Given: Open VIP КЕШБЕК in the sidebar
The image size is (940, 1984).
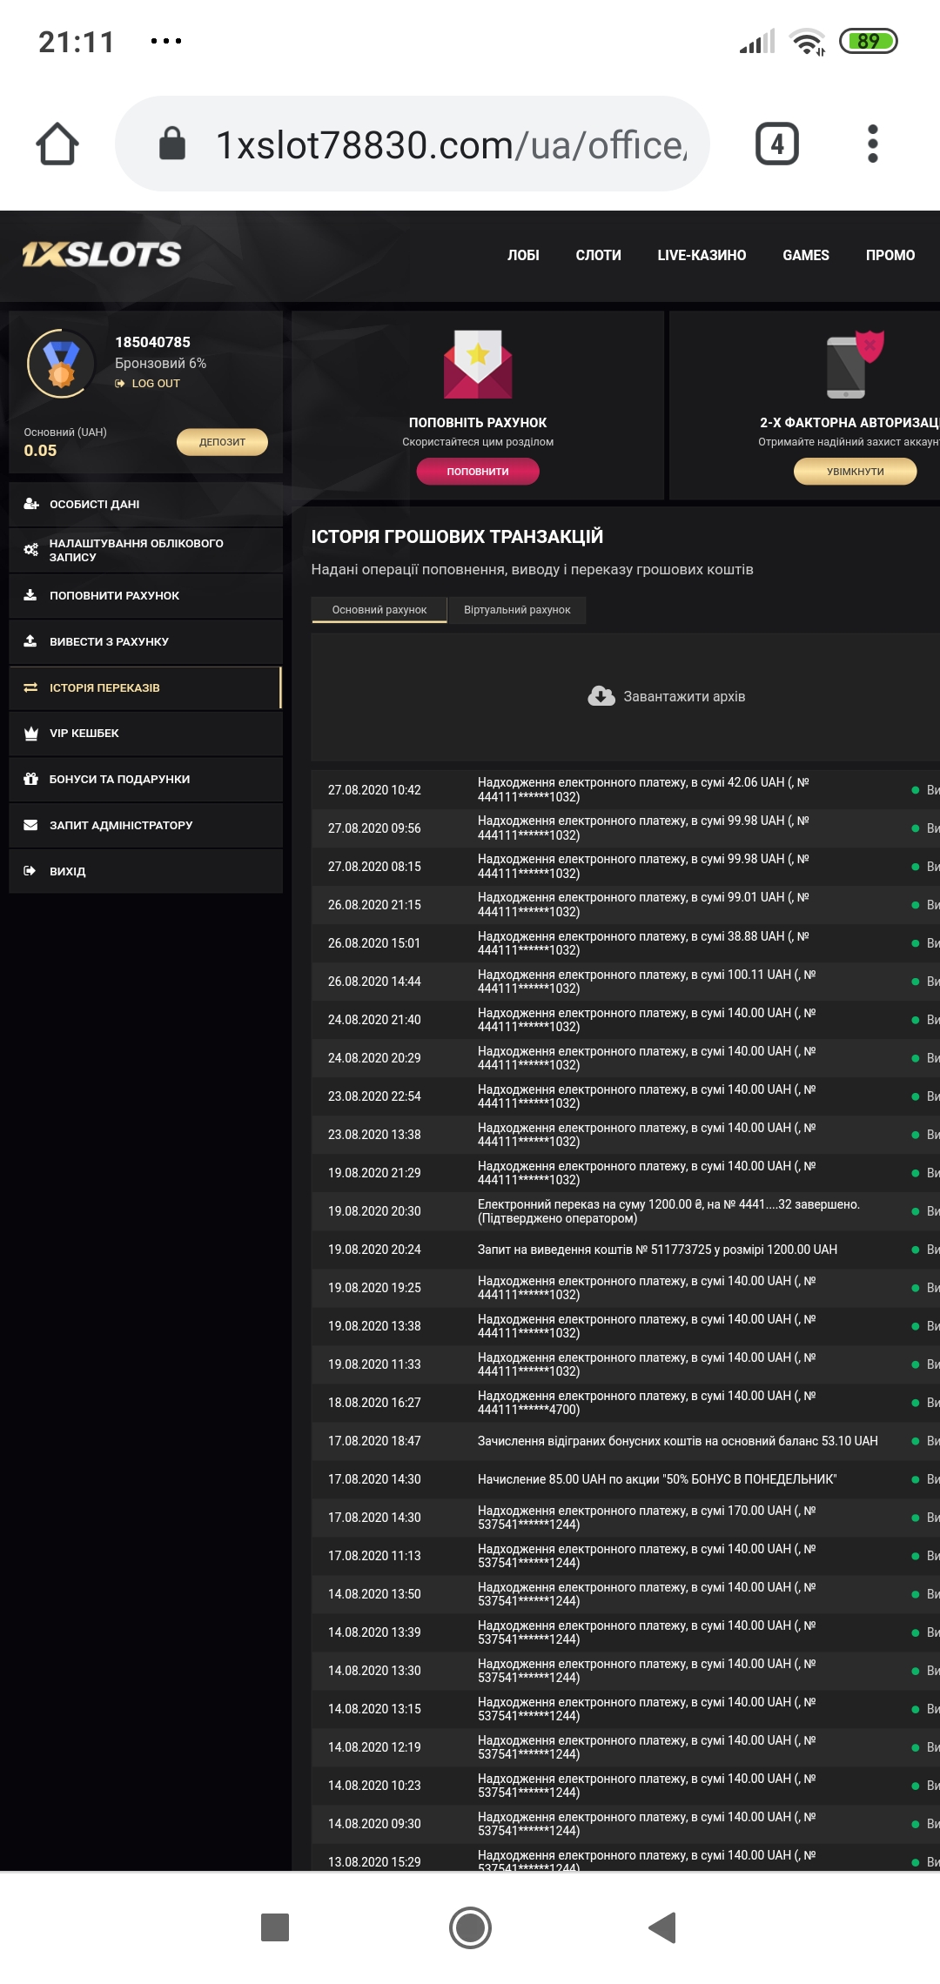Looking at the screenshot, I should (84, 734).
